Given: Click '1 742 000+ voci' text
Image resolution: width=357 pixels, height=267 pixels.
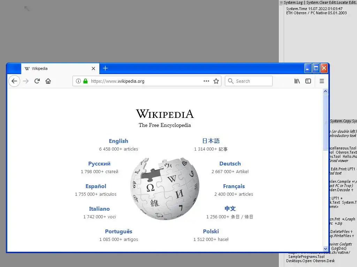Looking at the screenshot, I should [x=99, y=217].
